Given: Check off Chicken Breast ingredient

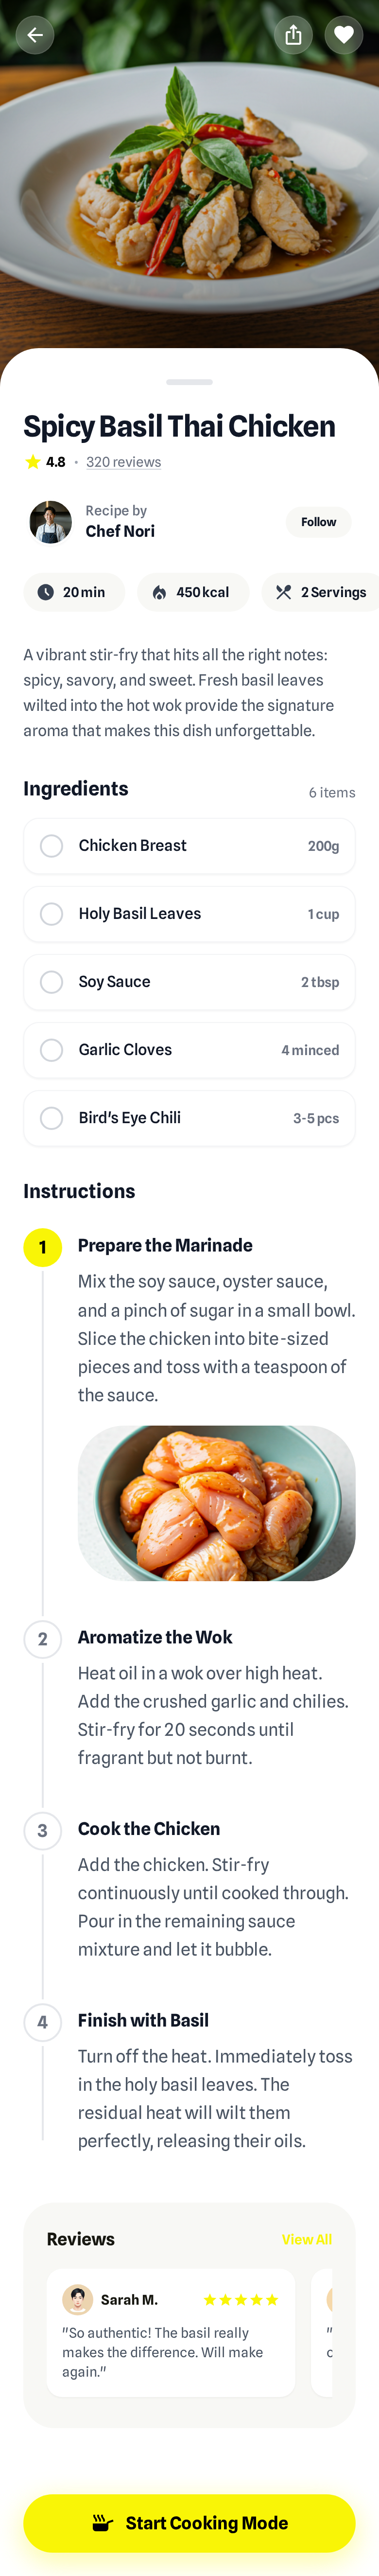Looking at the screenshot, I should pos(52,846).
